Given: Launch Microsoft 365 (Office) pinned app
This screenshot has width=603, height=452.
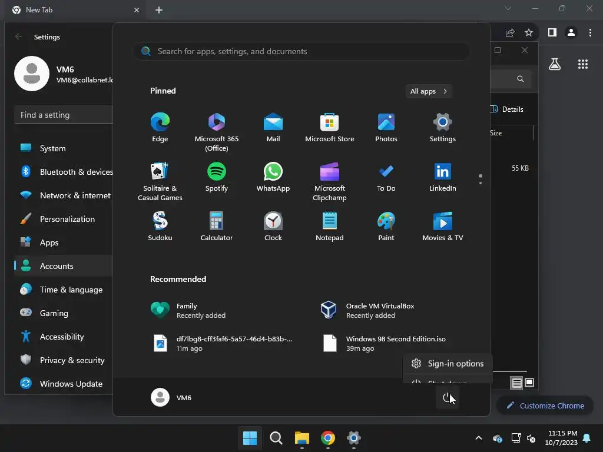Looking at the screenshot, I should (217, 132).
